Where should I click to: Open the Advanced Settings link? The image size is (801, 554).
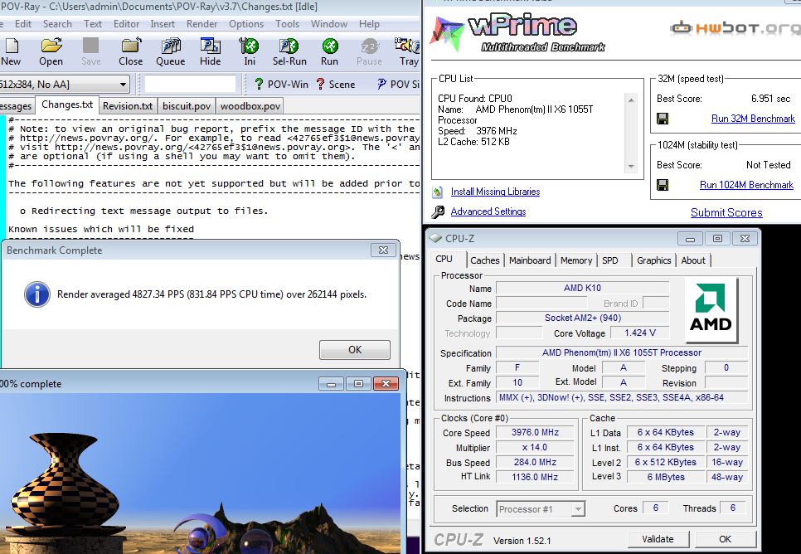tap(488, 211)
